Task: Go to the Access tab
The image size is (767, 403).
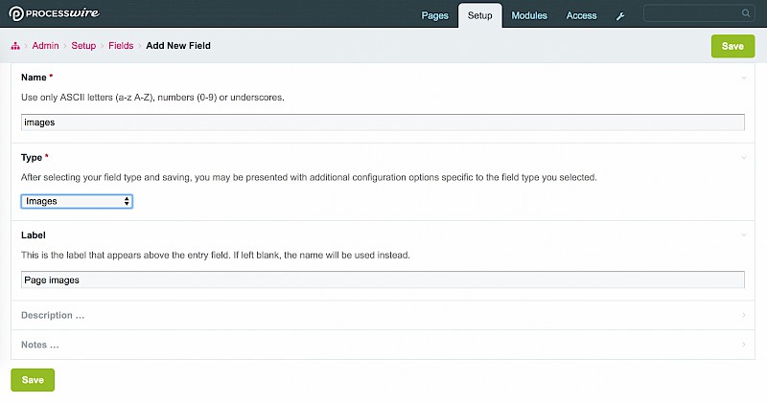Action: [581, 16]
